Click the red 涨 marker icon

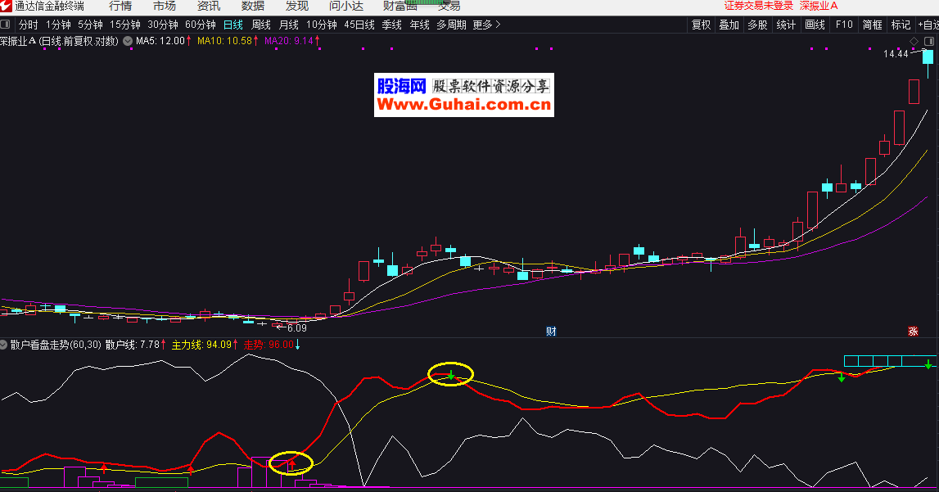[913, 332]
